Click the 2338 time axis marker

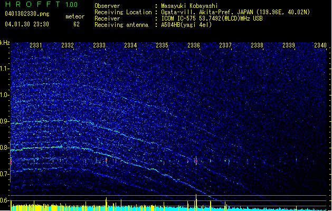[257, 45]
